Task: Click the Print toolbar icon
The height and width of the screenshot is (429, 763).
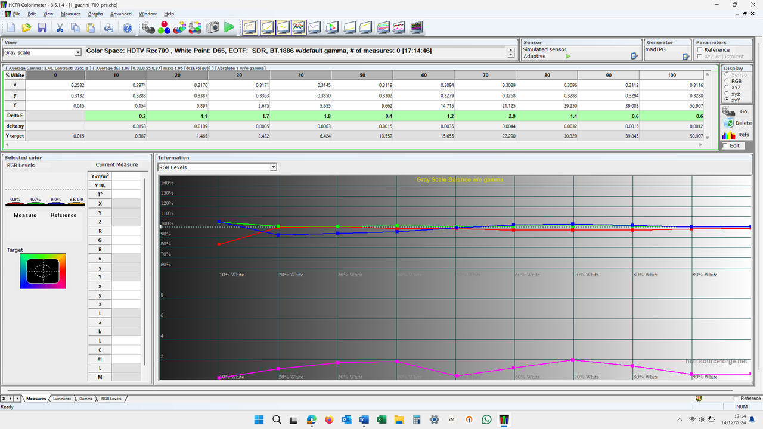Action: 108,27
